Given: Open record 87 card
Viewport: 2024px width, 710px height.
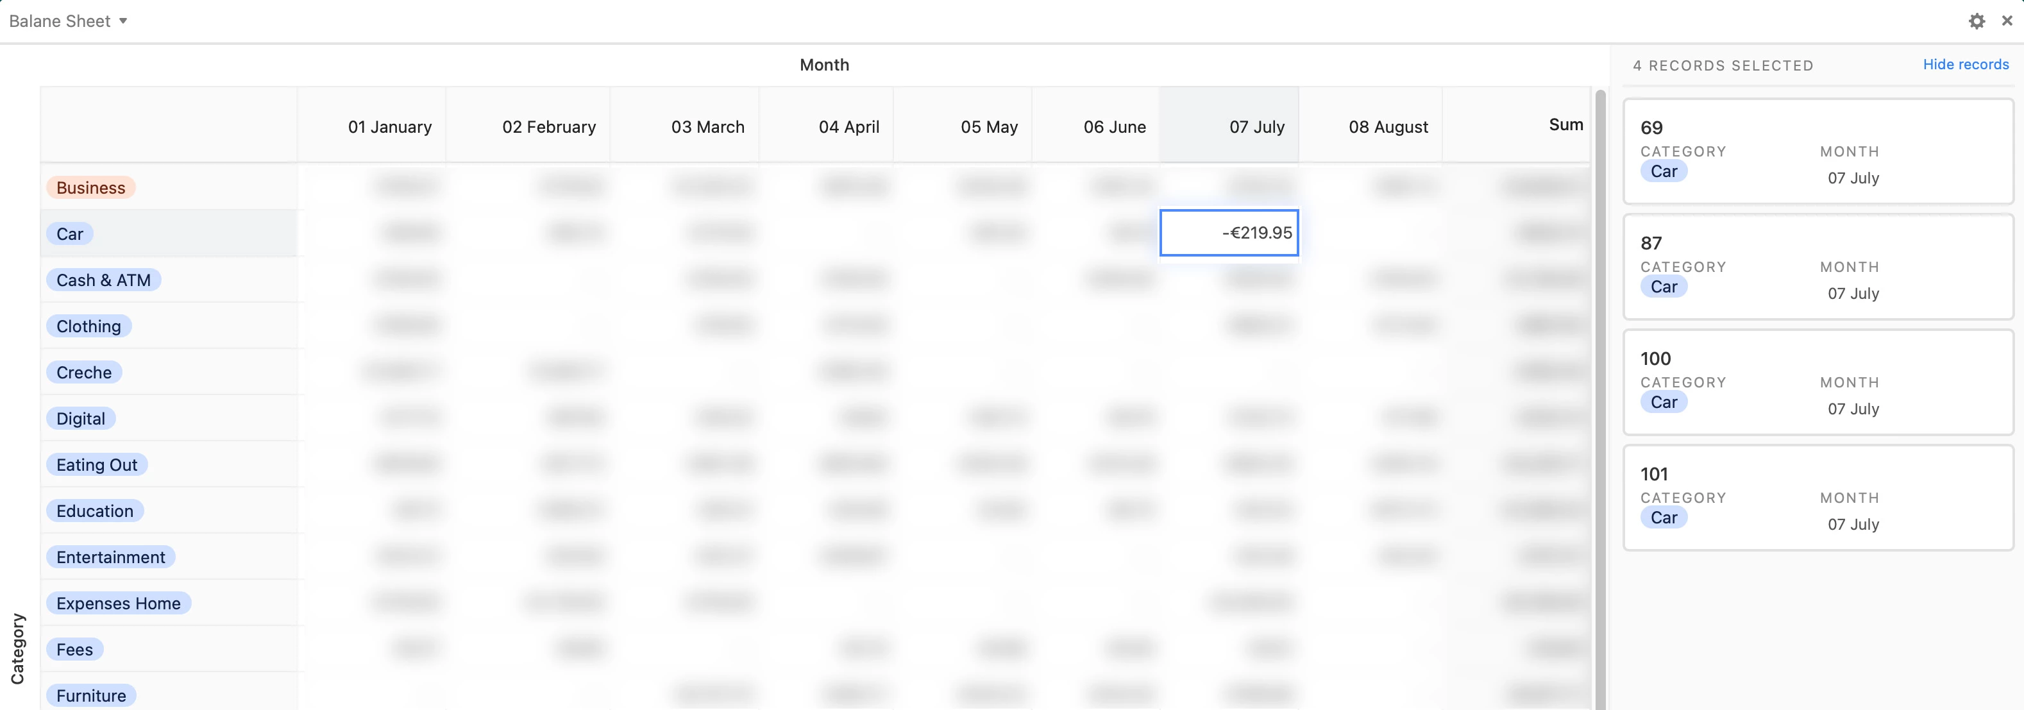Looking at the screenshot, I should tap(1817, 266).
